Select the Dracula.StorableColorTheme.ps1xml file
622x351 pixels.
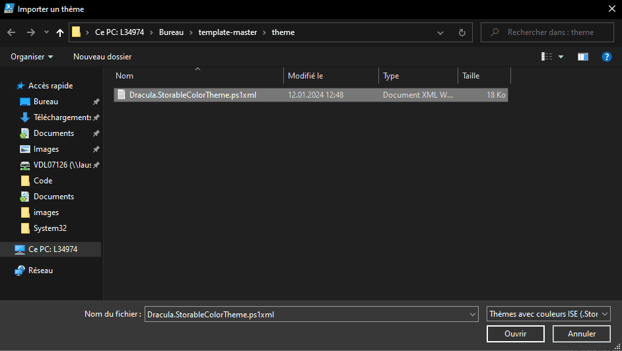pyautogui.click(x=193, y=95)
